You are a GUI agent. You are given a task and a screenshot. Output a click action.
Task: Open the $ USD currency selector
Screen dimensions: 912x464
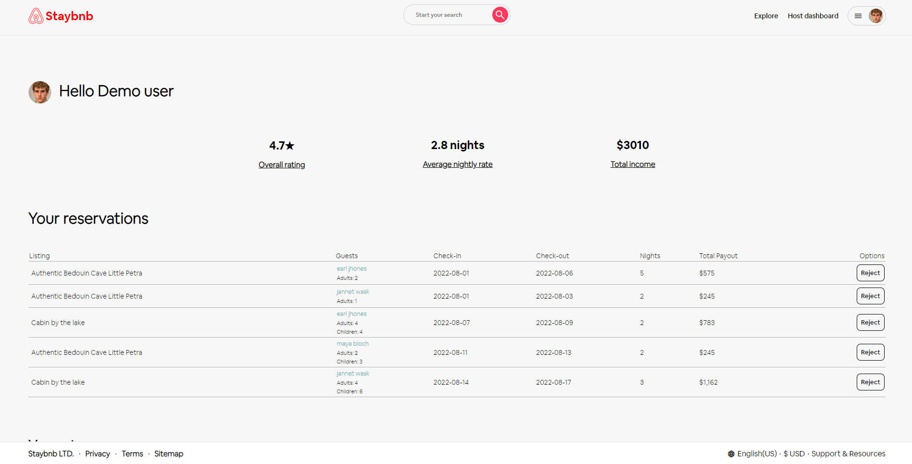(x=794, y=453)
